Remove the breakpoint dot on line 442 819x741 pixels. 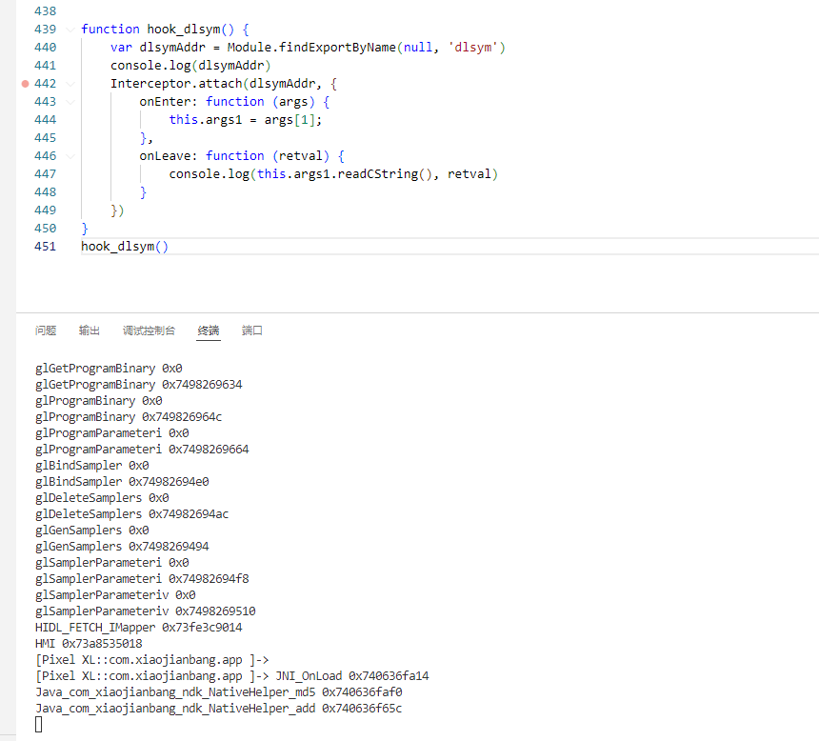pos(26,84)
